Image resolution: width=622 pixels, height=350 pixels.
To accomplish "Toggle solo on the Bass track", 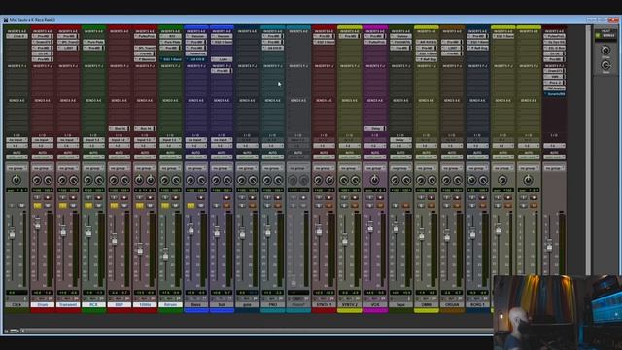I will pos(190,205).
